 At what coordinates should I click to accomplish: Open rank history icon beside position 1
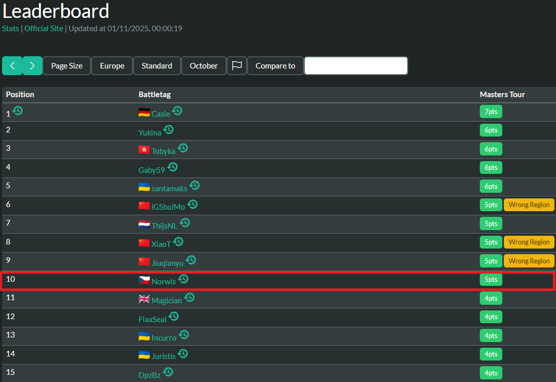pyautogui.click(x=18, y=110)
